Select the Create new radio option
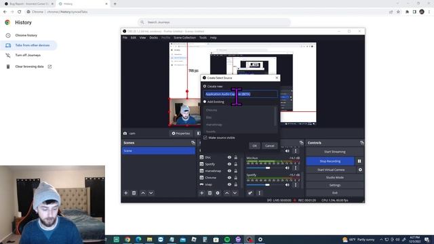Screen dimensions: 434x244 pyautogui.click(x=205, y=86)
